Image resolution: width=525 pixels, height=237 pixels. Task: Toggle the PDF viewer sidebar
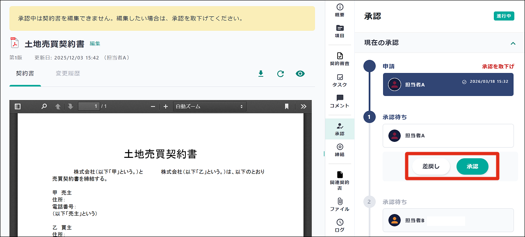pyautogui.click(x=18, y=107)
